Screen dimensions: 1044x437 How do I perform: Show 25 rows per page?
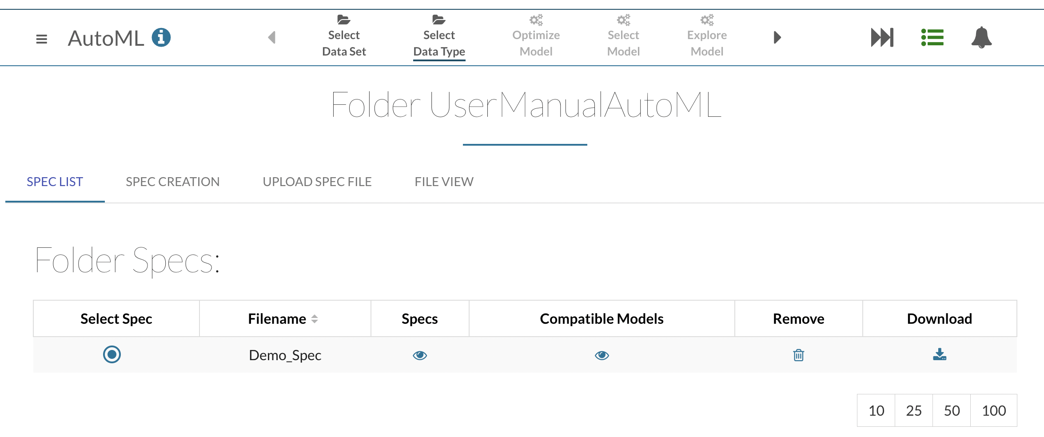point(913,410)
